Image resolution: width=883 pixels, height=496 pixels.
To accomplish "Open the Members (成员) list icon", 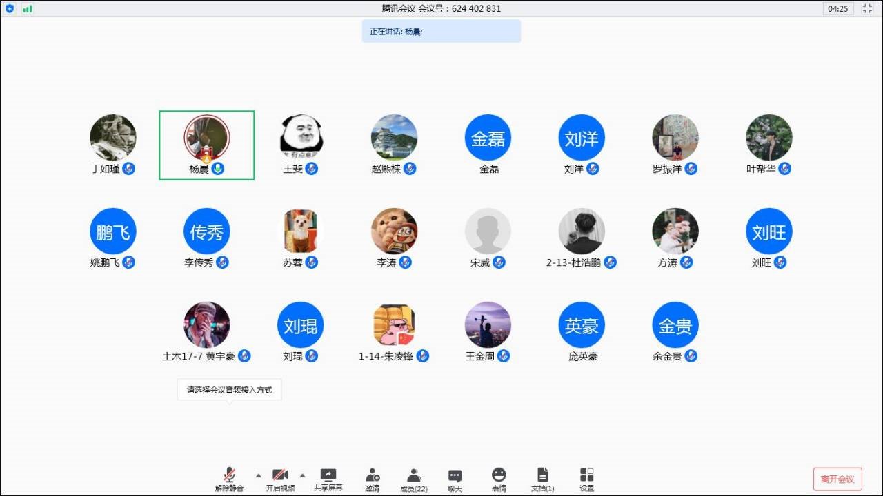I will [x=414, y=475].
